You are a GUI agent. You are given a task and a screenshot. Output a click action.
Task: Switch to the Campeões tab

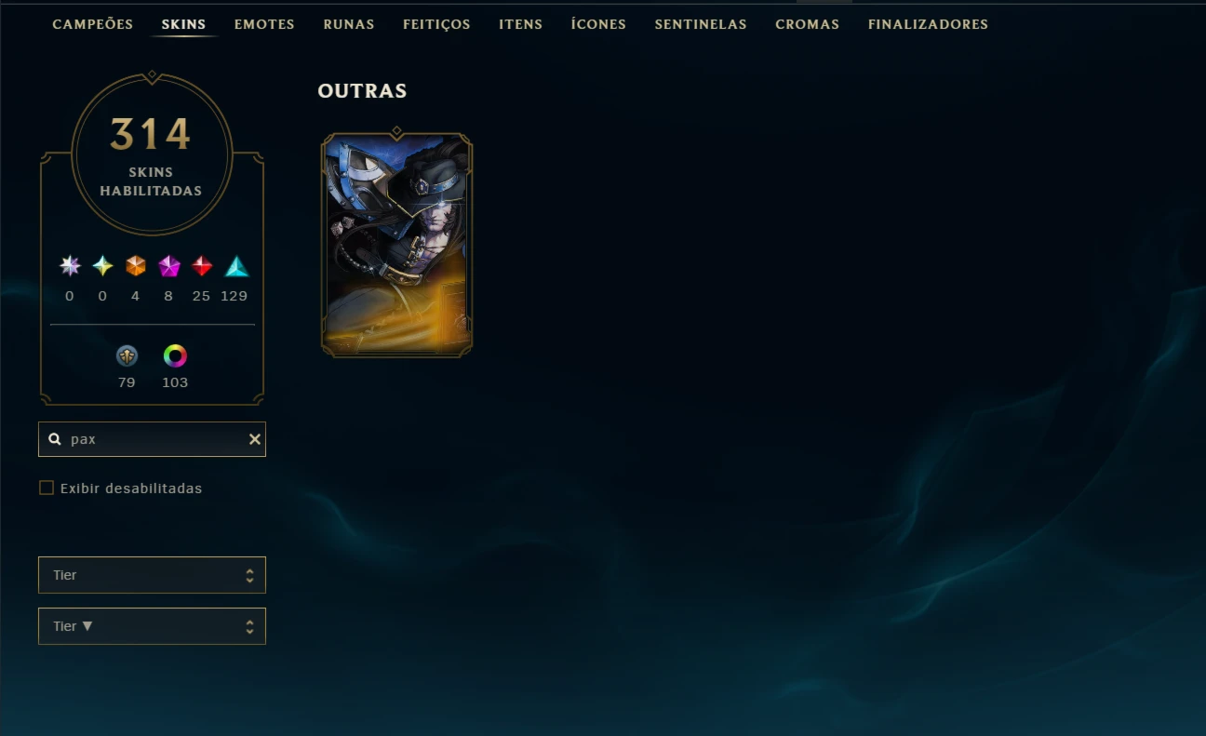[93, 24]
